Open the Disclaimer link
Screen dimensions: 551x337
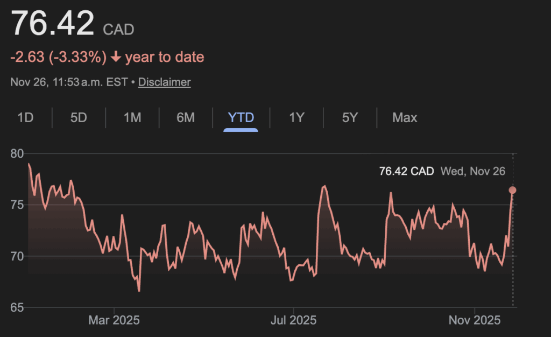(x=164, y=82)
